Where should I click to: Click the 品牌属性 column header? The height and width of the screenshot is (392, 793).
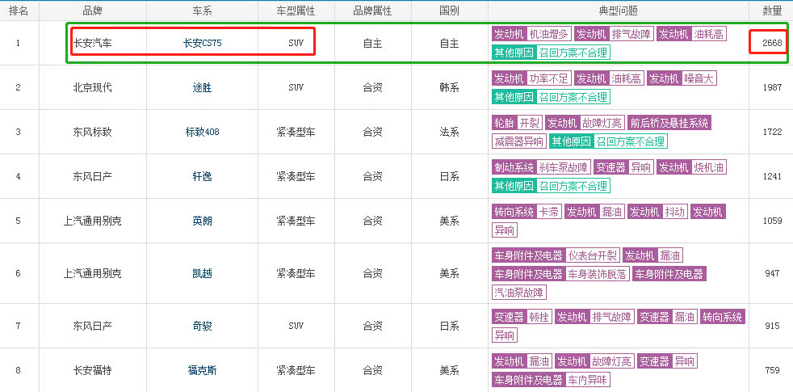pos(373,11)
